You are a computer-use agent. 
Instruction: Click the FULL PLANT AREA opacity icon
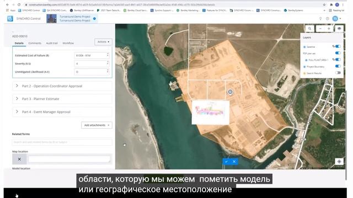pyautogui.click(x=333, y=60)
